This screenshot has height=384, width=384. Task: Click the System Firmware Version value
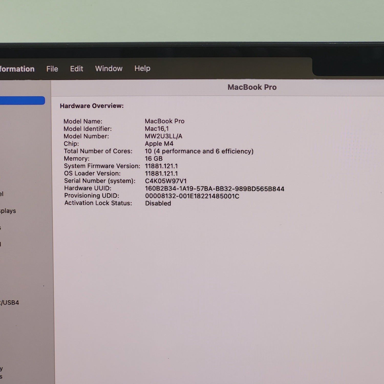click(161, 166)
